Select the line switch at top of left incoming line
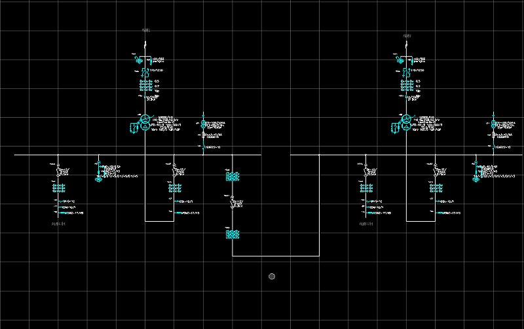This screenshot has width=524, height=329. (x=145, y=44)
